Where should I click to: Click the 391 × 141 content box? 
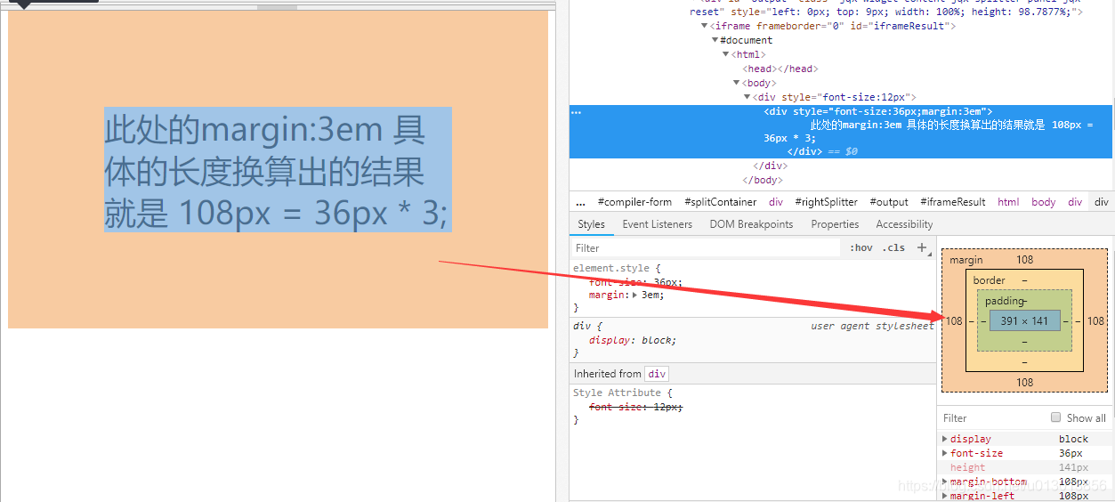click(x=1024, y=320)
